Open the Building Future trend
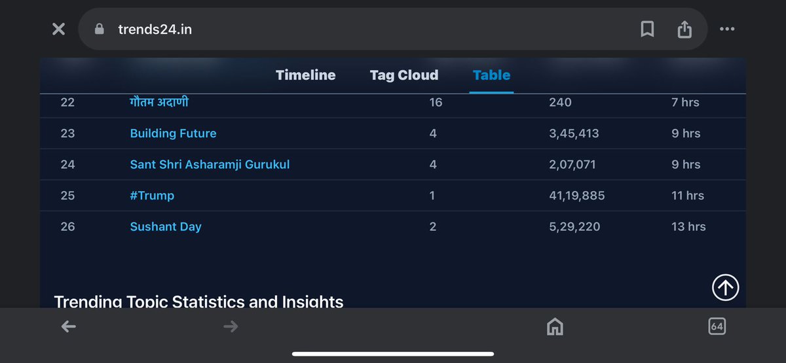Screen dimensions: 786x363 click(x=173, y=133)
